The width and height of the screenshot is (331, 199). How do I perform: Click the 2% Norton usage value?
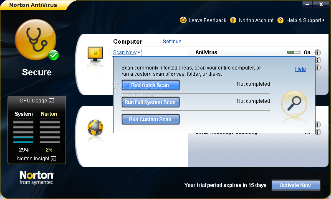(49, 150)
